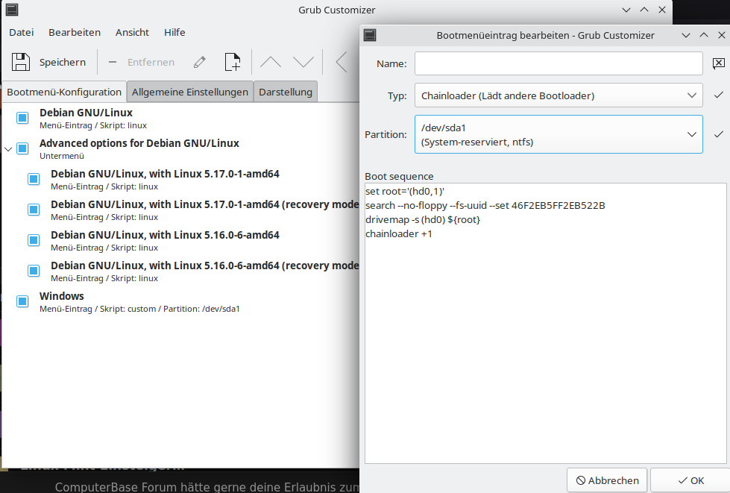Image resolution: width=730 pixels, height=493 pixels.
Task: Click the Boot sequence text area
Action: click(545, 323)
